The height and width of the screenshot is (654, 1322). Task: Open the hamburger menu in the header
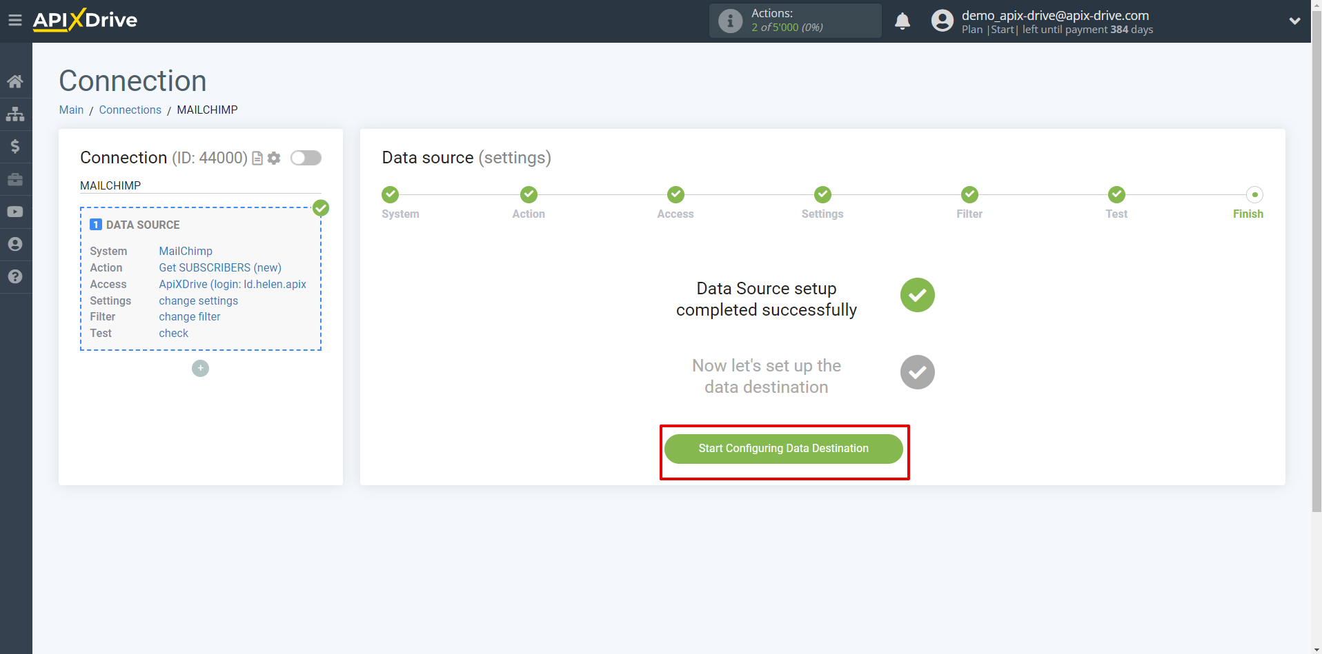[15, 21]
